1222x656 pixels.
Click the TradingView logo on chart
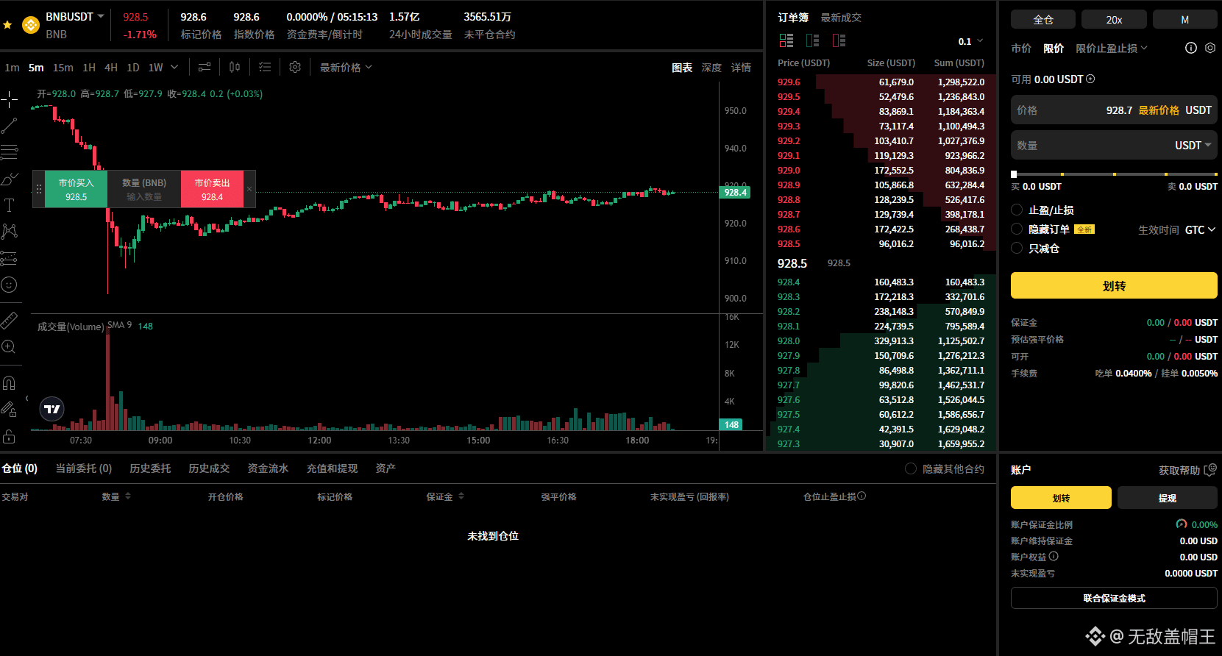click(52, 409)
